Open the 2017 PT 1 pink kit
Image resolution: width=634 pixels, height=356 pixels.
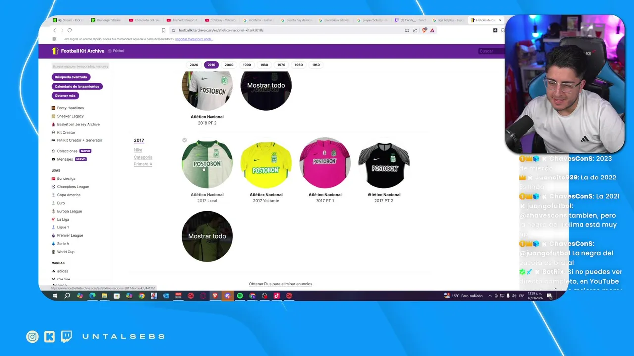tap(325, 164)
